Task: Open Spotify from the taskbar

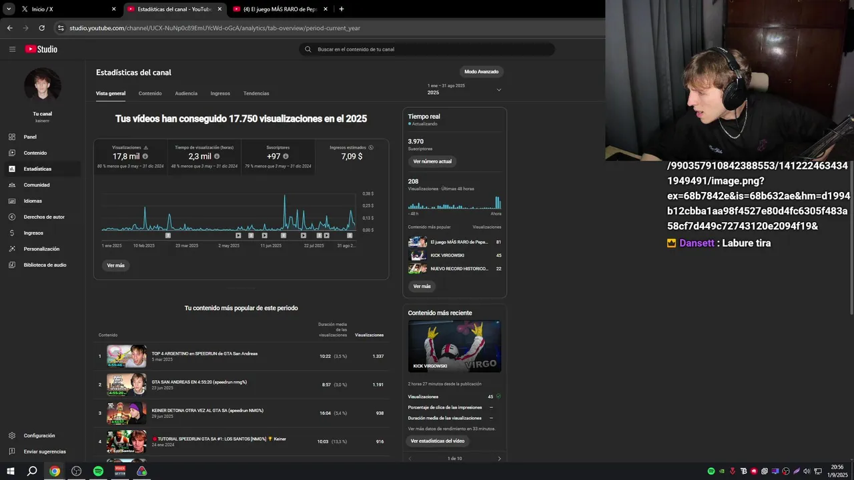Action: pos(98,471)
